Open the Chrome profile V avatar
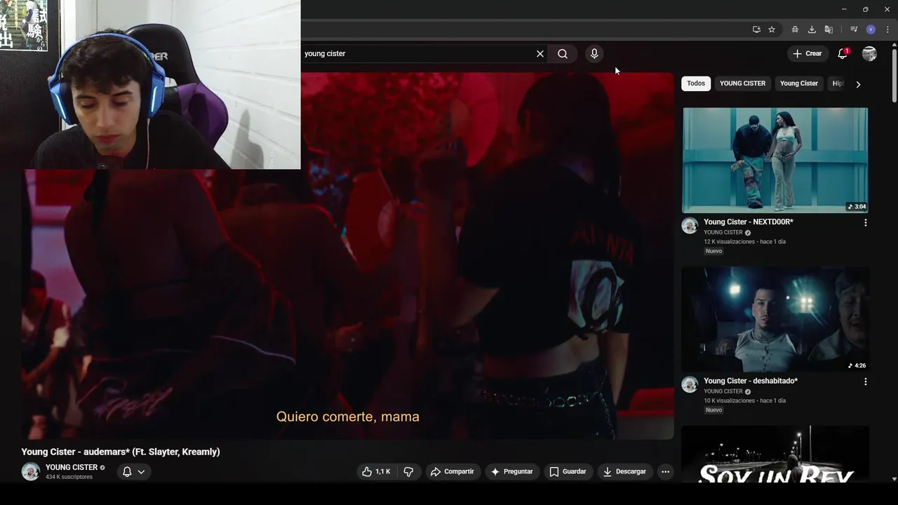The width and height of the screenshot is (898, 505). pos(871,29)
